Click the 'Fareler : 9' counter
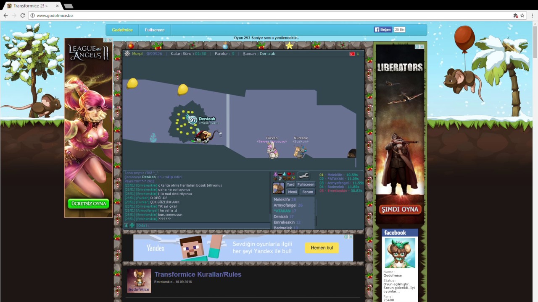This screenshot has height=302, width=538. coord(224,54)
